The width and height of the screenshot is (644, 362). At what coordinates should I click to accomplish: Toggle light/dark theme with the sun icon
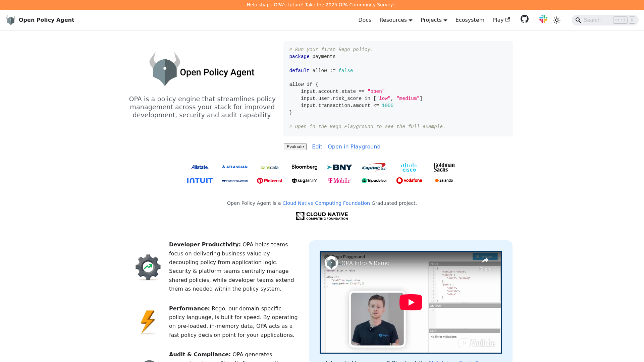coord(556,20)
